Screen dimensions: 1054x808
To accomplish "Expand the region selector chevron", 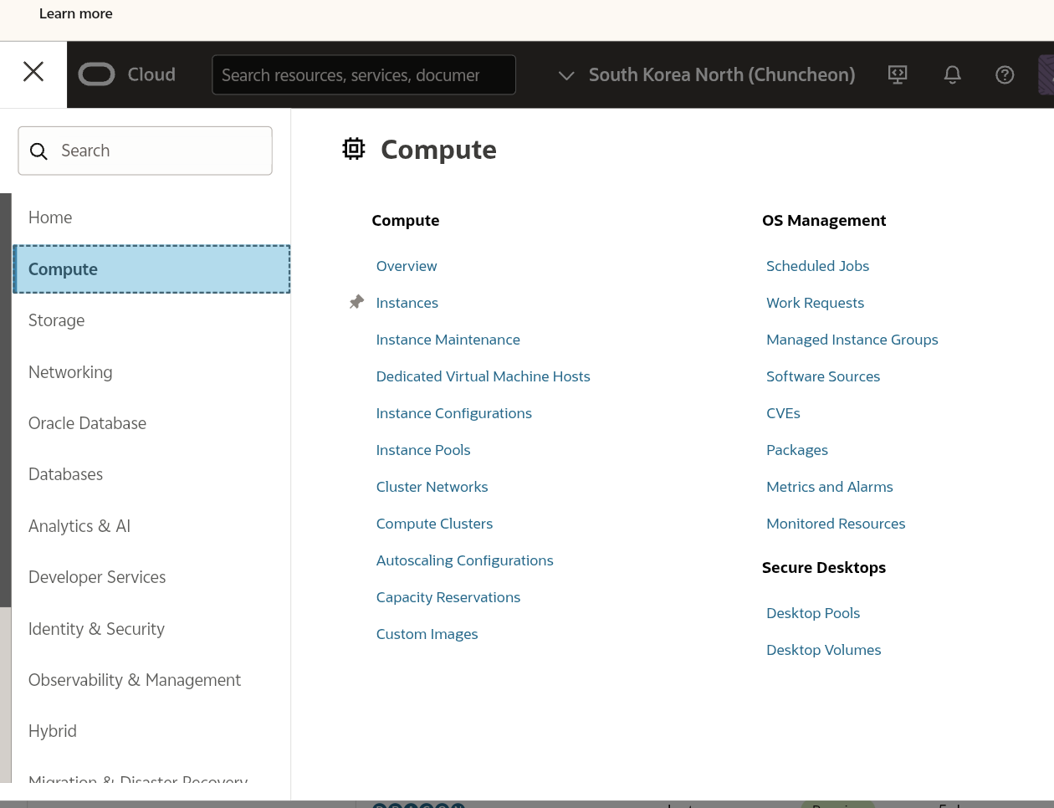I will (x=566, y=75).
